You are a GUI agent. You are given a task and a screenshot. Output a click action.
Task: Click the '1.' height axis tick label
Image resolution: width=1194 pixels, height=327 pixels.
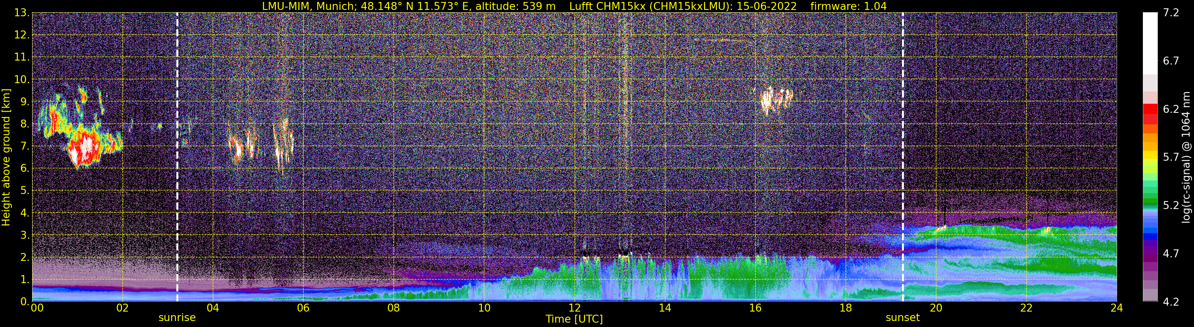click(x=25, y=280)
